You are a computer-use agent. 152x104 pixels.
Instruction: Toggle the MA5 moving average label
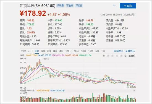pos(32,55)
